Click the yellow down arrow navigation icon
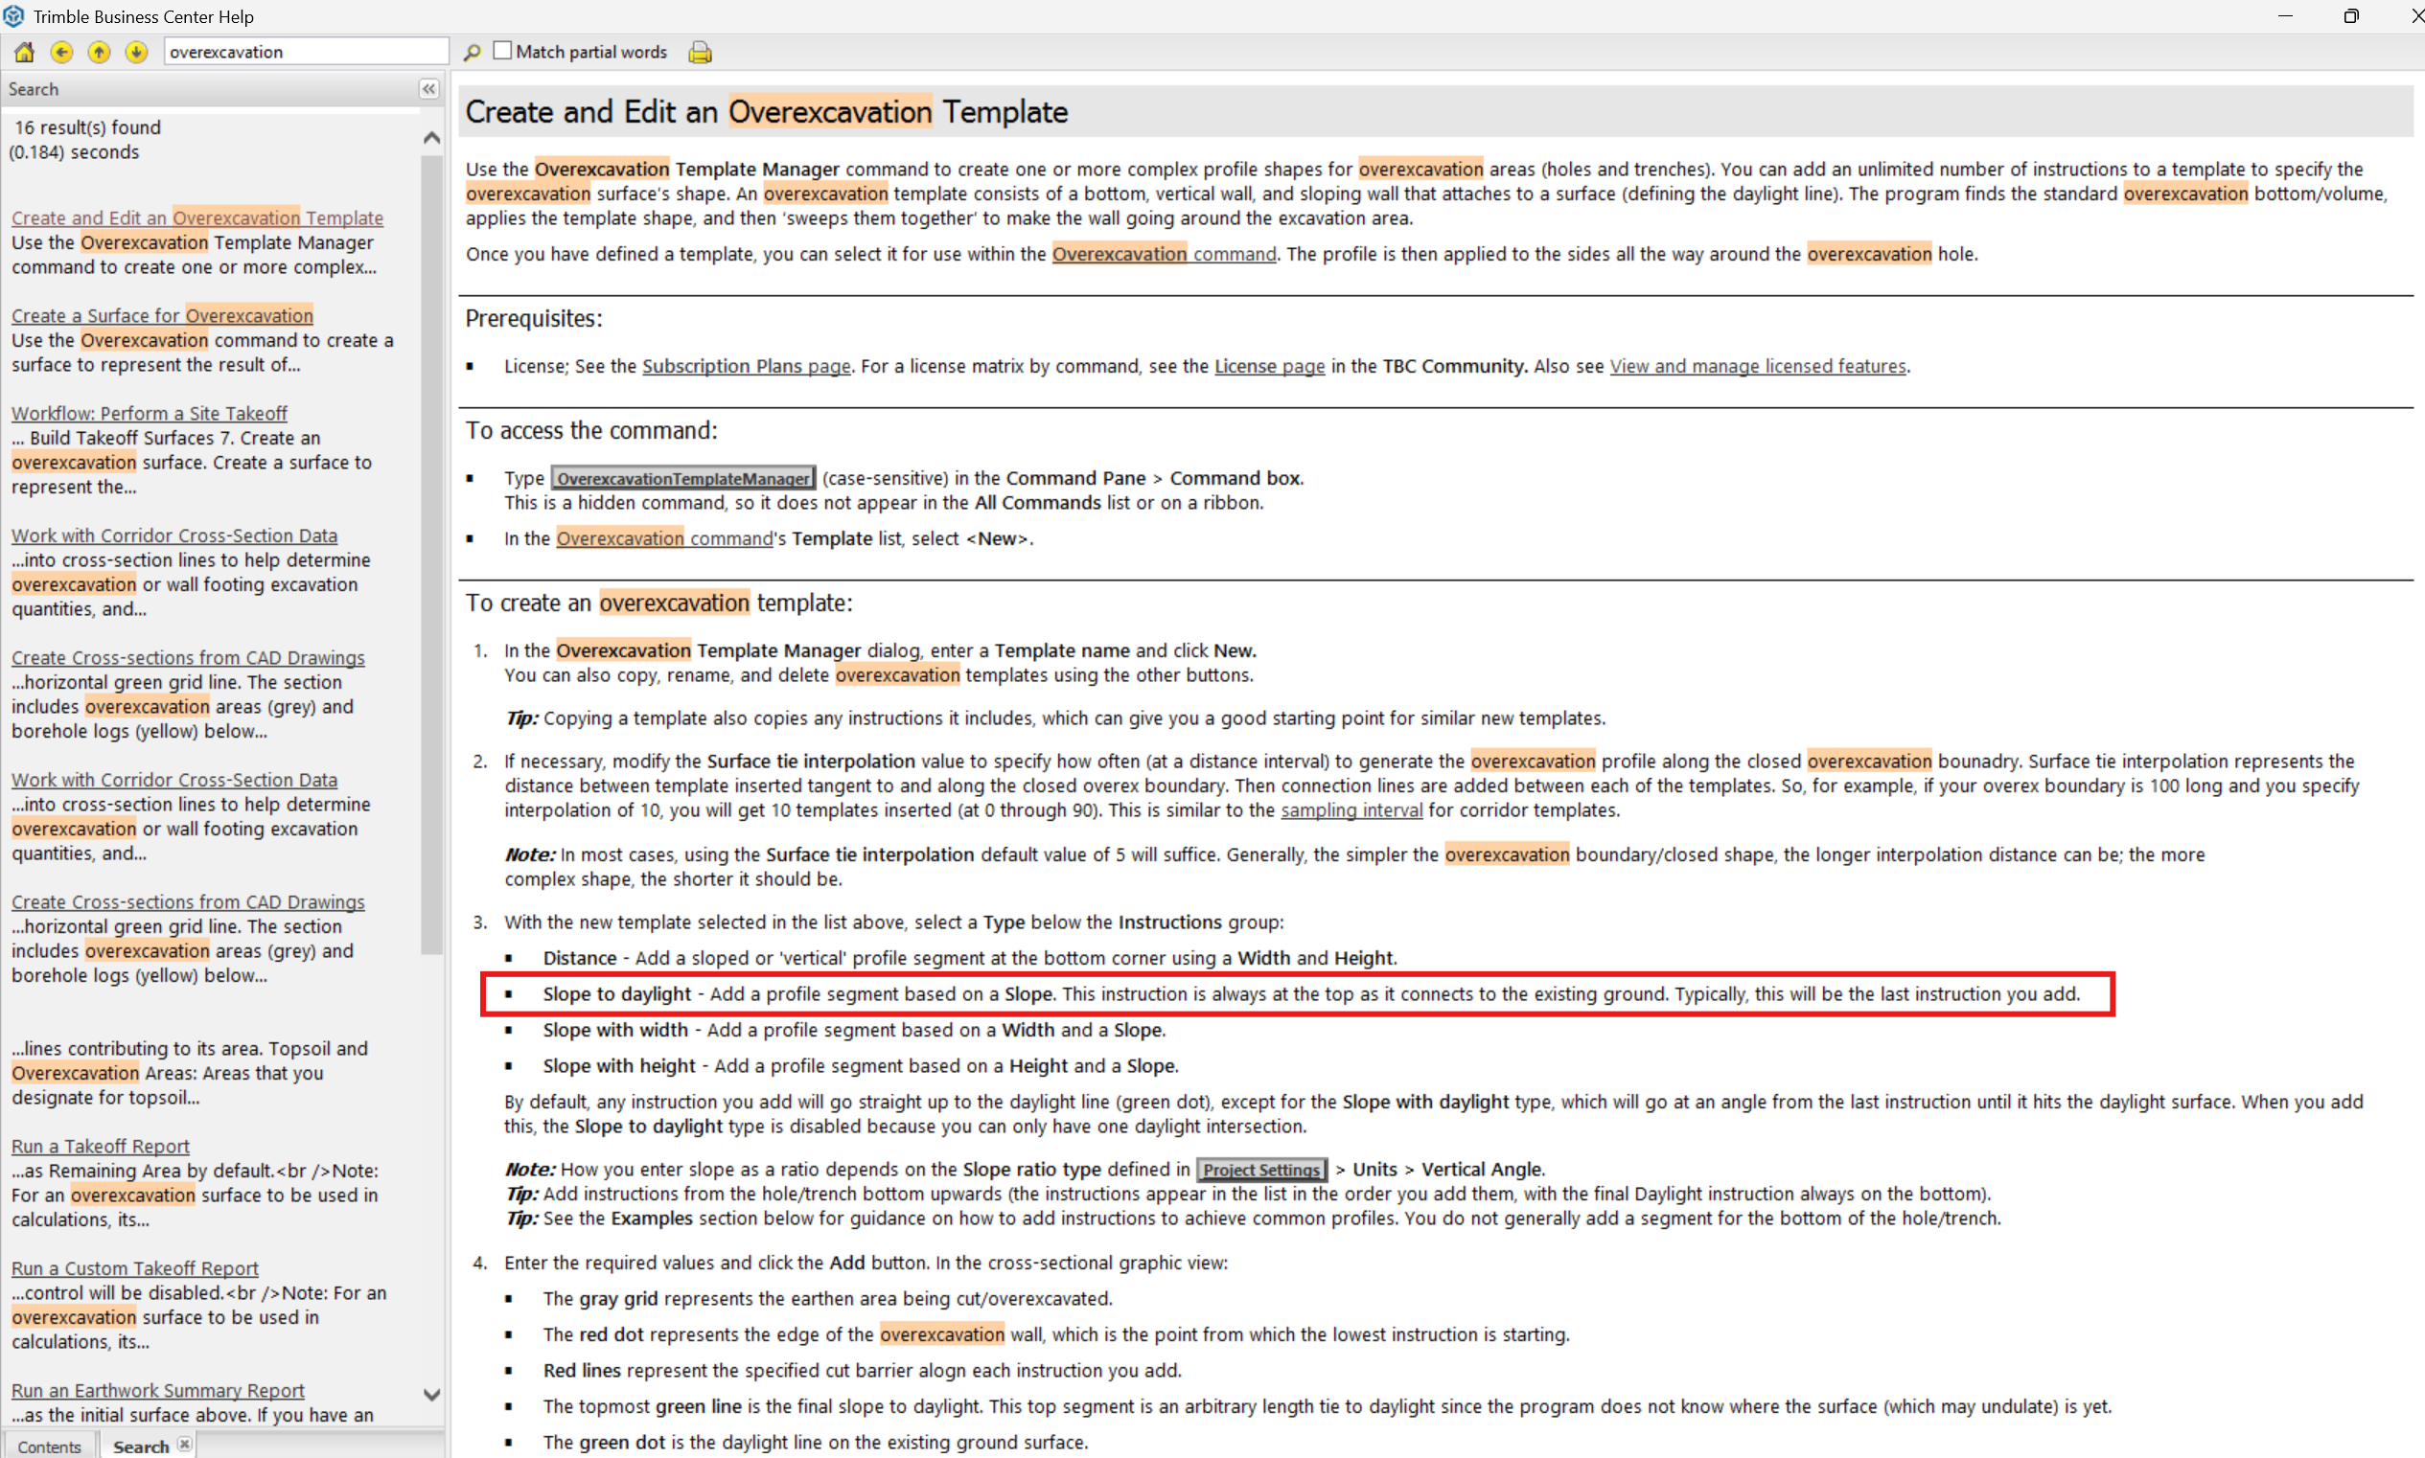This screenshot has height=1458, width=2425. point(137,52)
